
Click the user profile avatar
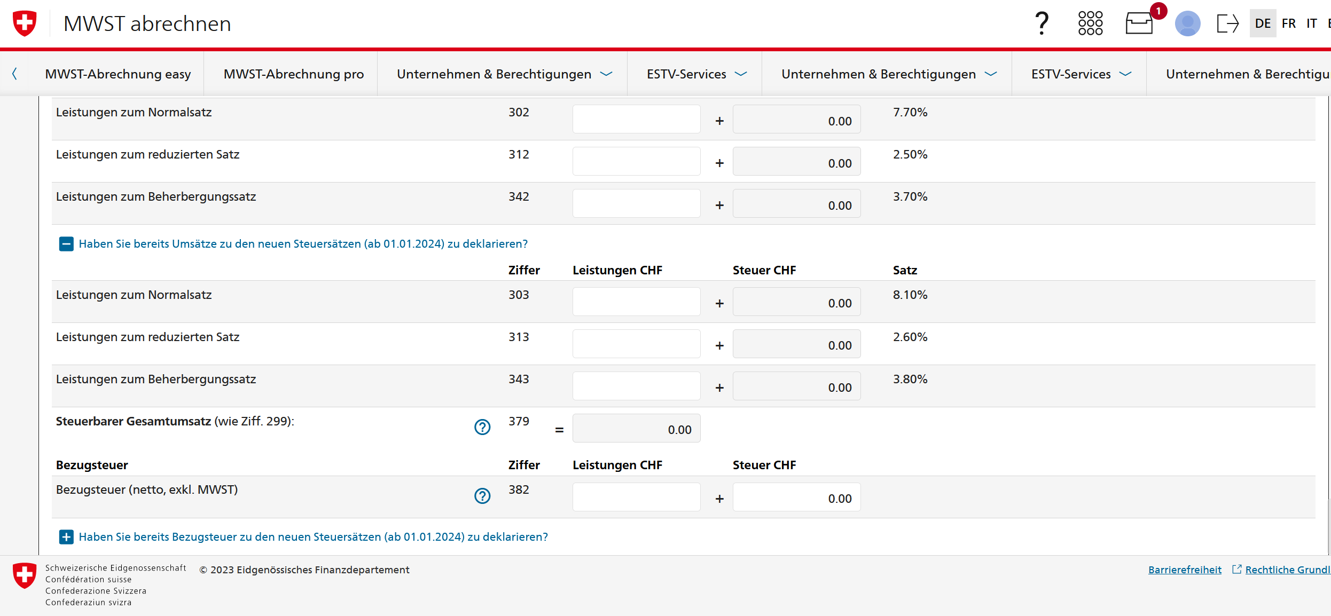1187,23
